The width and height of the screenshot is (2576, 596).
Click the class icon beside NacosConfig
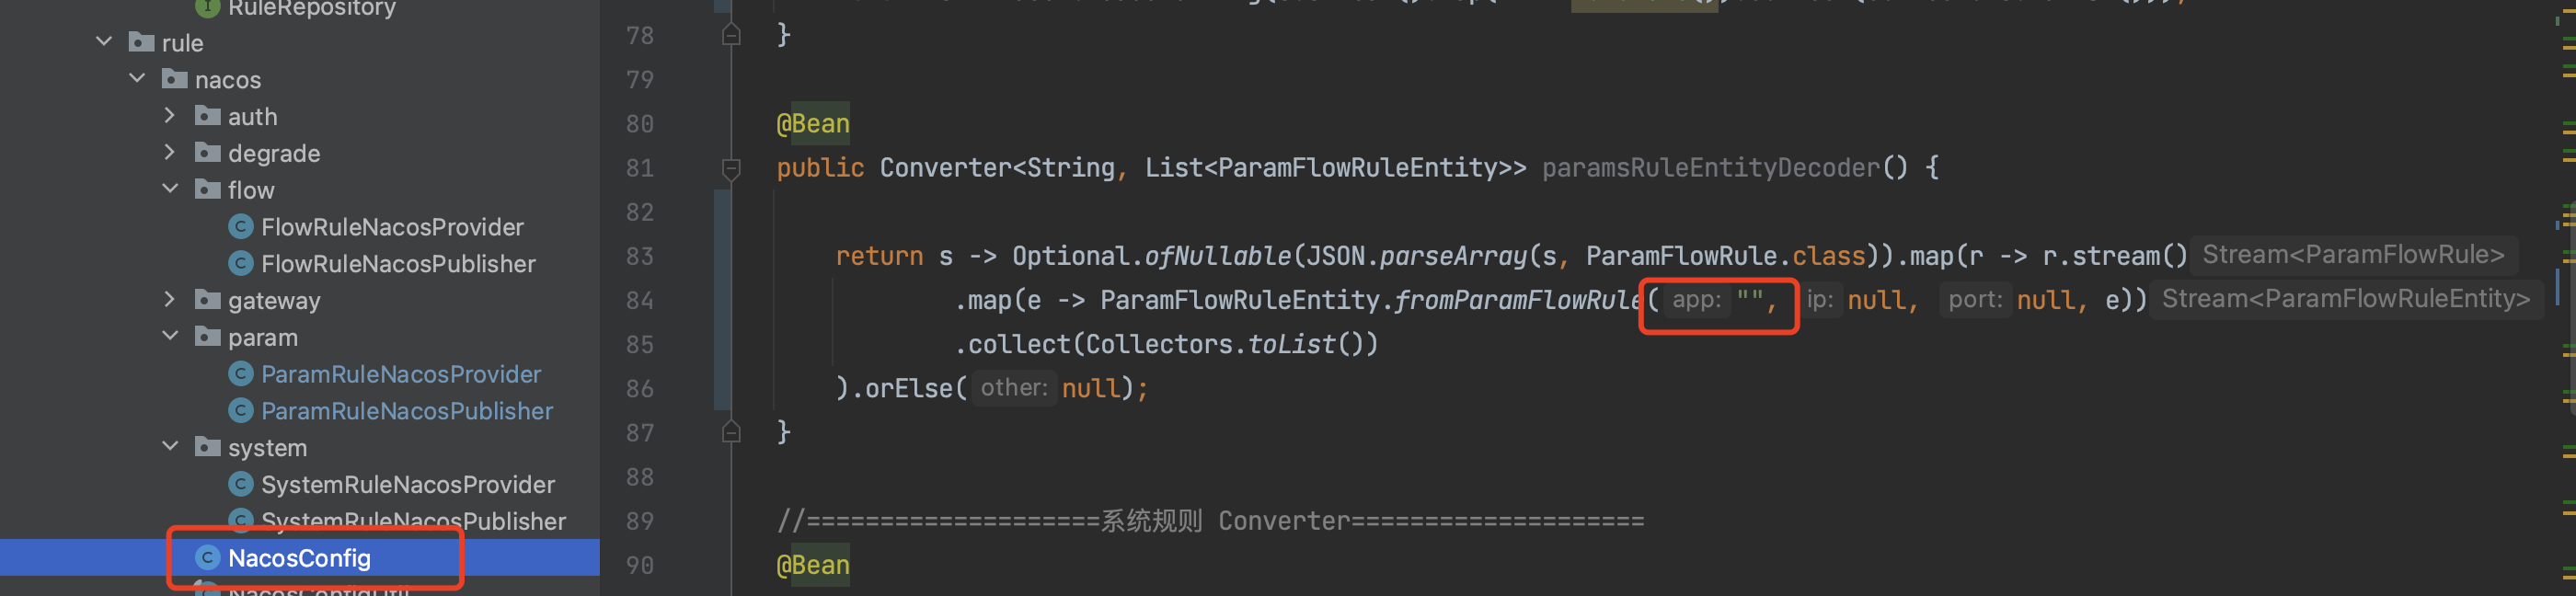(207, 558)
